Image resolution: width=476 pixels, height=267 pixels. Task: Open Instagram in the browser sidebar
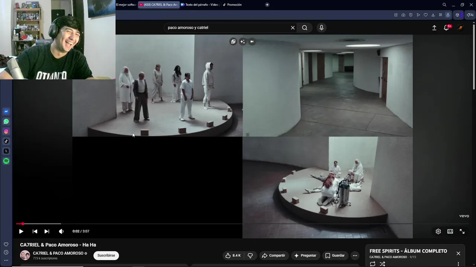[x=6, y=131]
